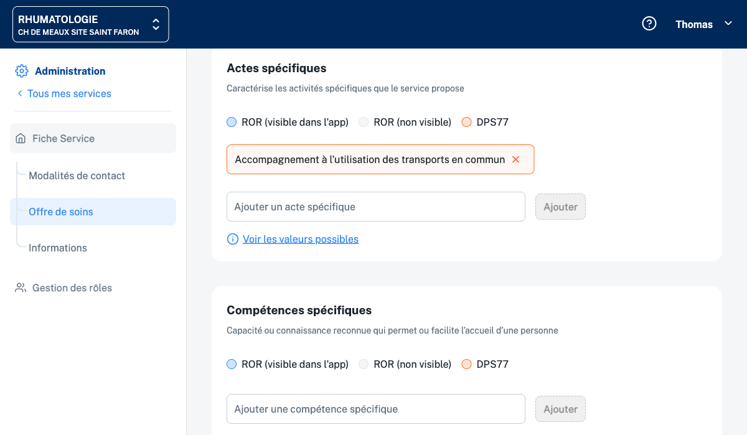Click the Gestion des rôles people icon

pyautogui.click(x=21, y=288)
